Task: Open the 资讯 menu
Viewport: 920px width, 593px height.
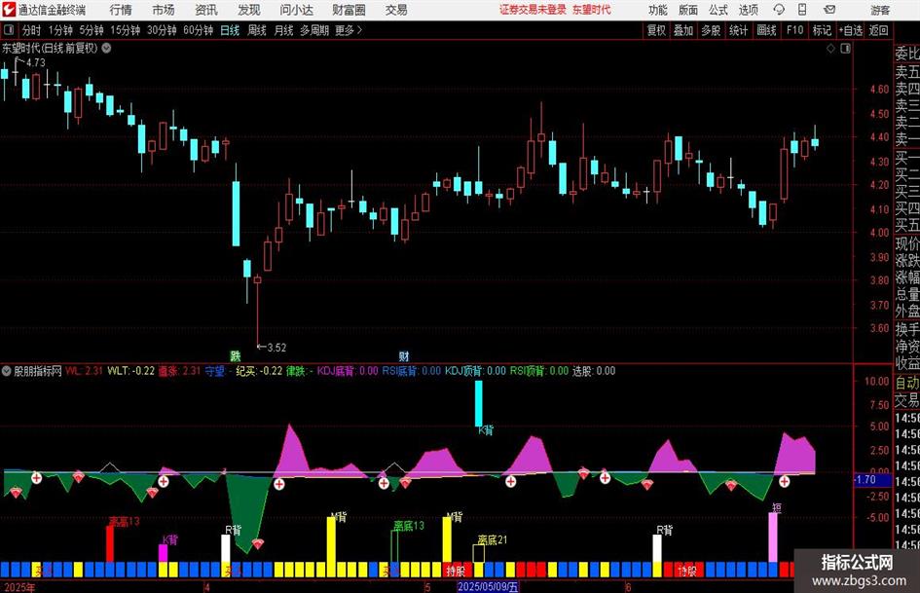Action: point(206,10)
